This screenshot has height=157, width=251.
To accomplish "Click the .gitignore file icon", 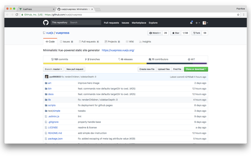I will [46, 122].
